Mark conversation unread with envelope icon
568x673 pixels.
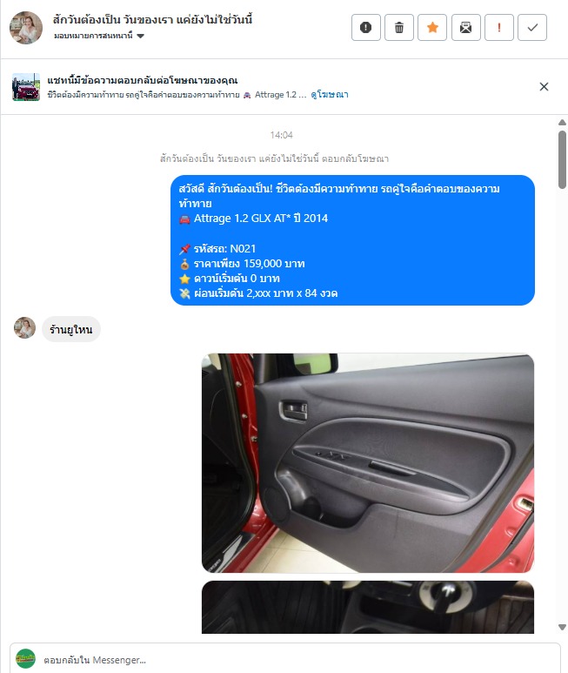(x=465, y=28)
